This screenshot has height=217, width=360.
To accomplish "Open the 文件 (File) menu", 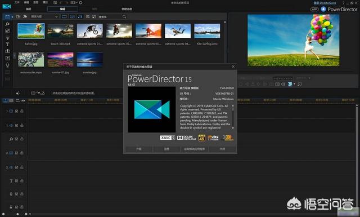I will click(17, 2).
